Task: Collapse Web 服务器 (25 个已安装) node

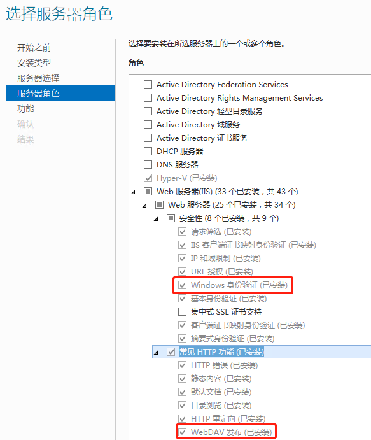Action: pos(144,206)
